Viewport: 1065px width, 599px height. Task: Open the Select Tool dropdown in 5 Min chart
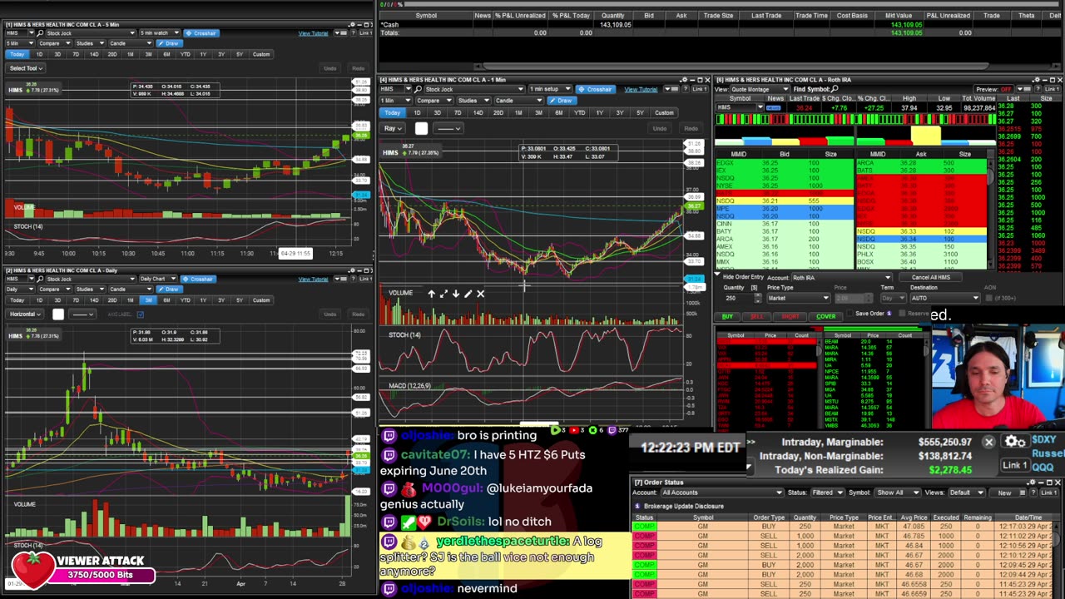[x=24, y=68]
